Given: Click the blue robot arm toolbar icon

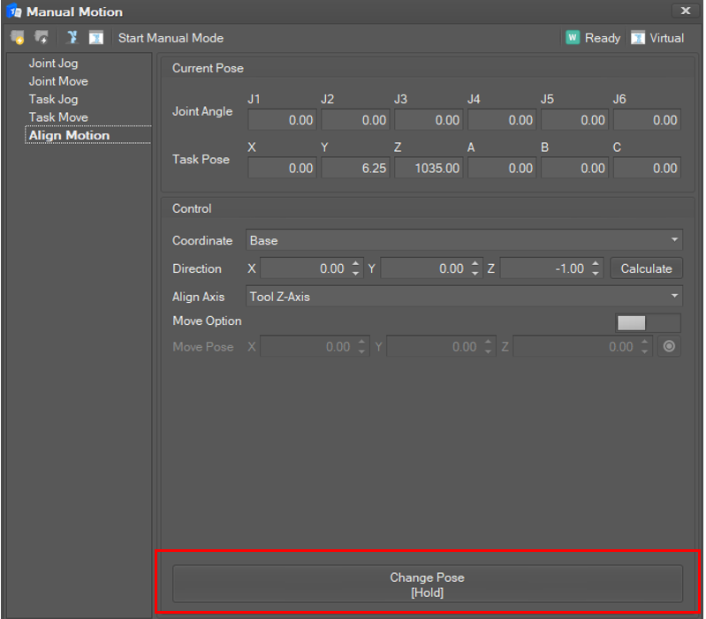Looking at the screenshot, I should tap(72, 38).
